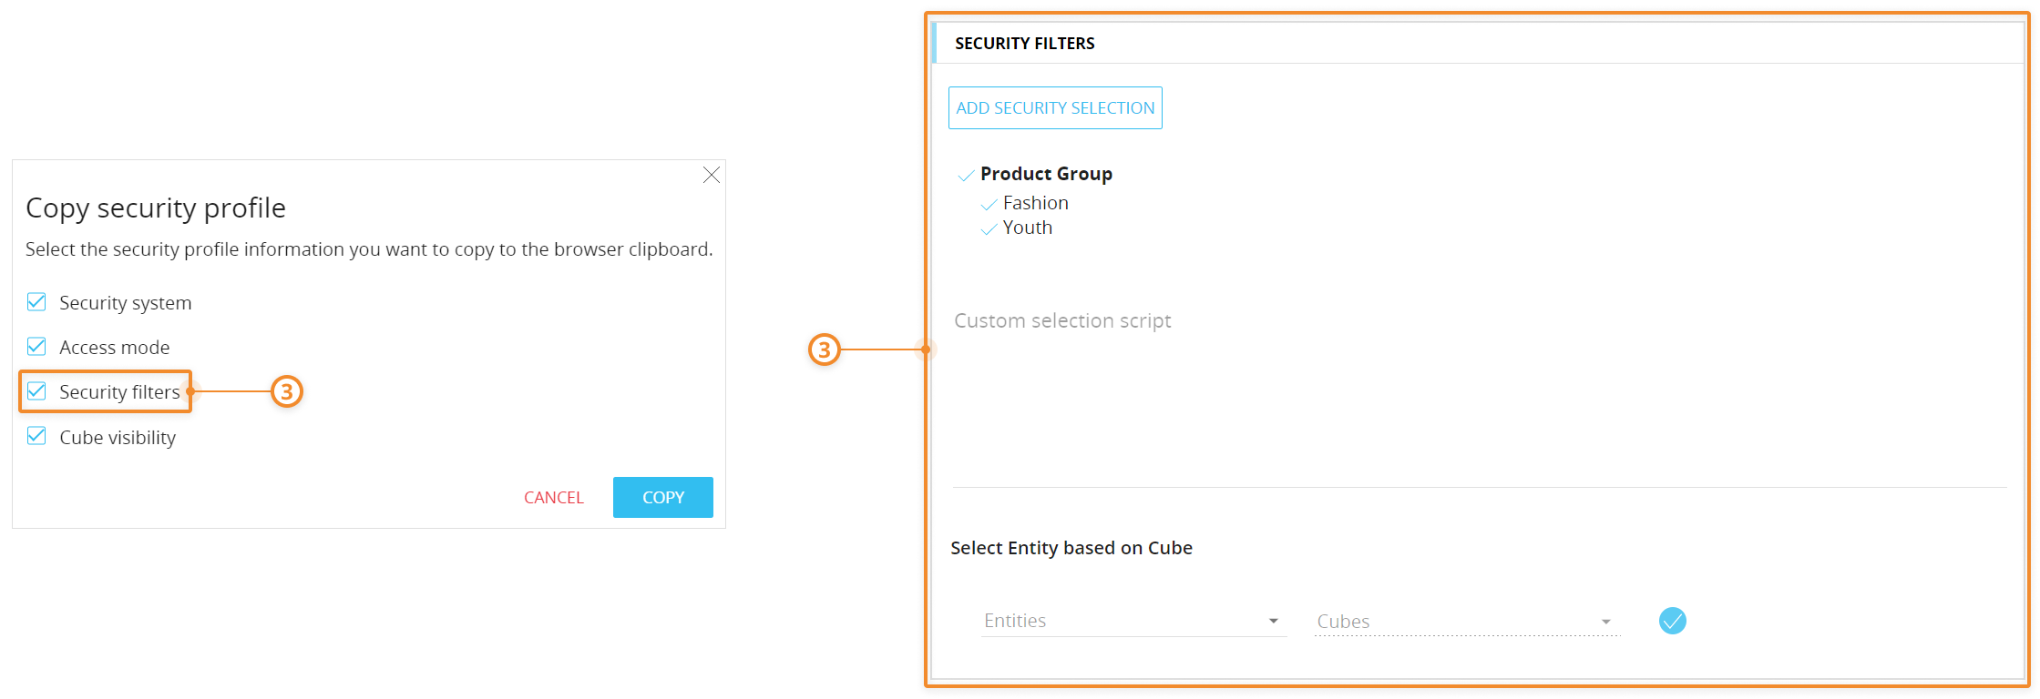This screenshot has width=2040, height=699.
Task: Disable the Security filters checkbox
Action: coord(36,391)
